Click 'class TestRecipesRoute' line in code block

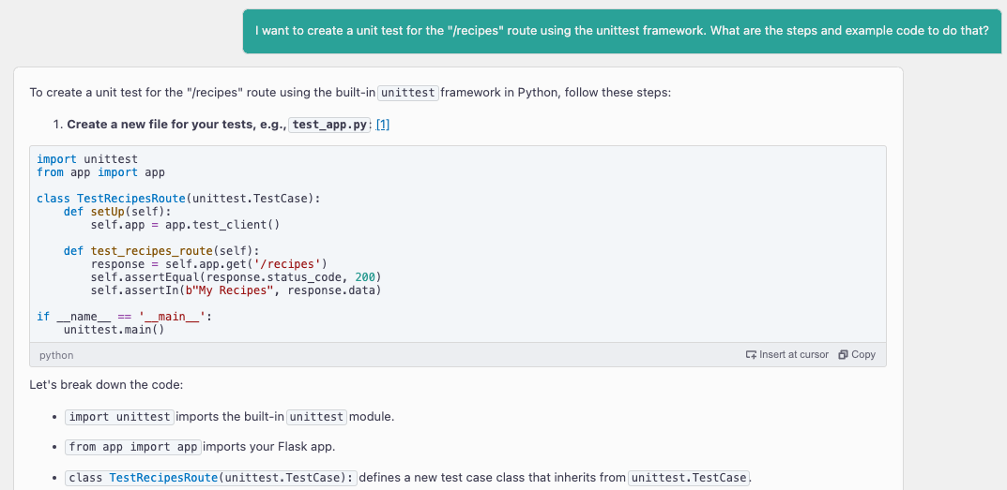point(178,199)
